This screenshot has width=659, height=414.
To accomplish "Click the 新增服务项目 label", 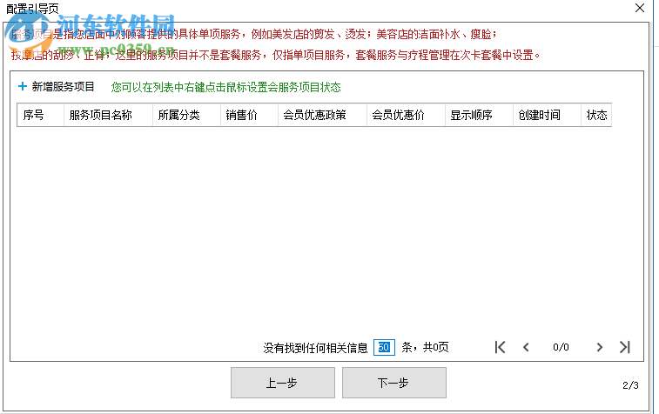I will [x=63, y=87].
